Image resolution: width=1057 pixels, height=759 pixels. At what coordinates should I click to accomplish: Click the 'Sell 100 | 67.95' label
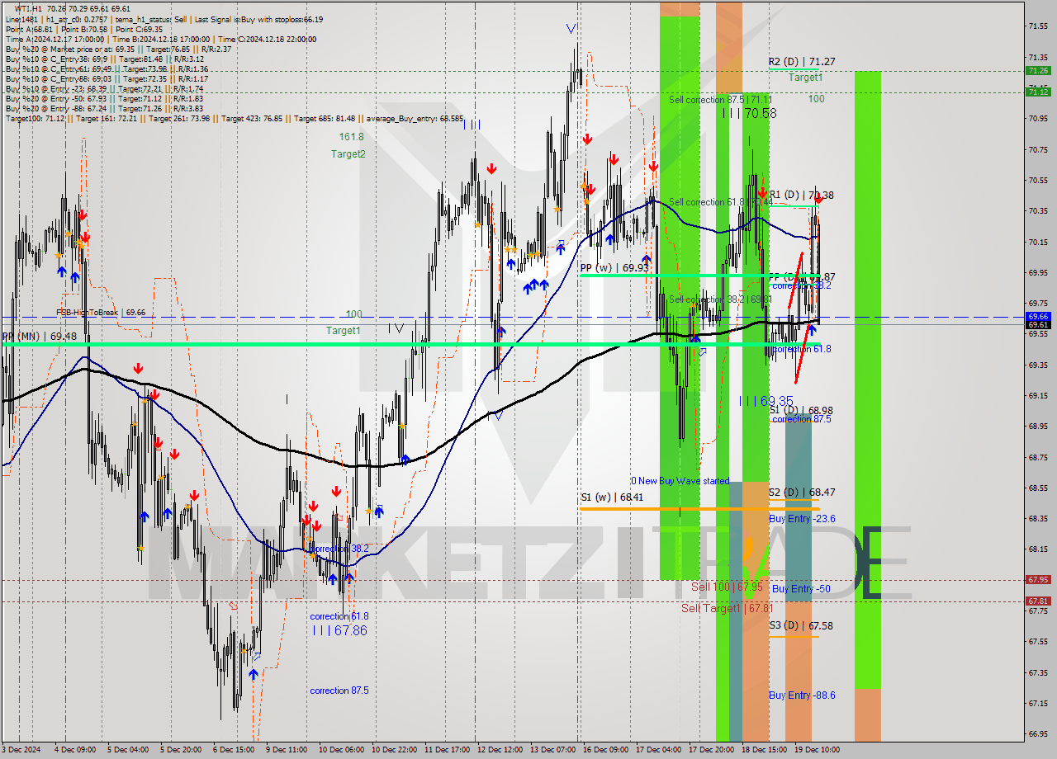click(727, 587)
